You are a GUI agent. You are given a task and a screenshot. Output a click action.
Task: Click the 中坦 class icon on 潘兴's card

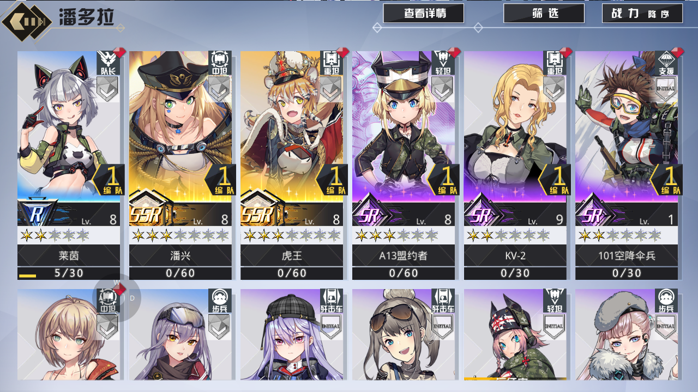(x=219, y=63)
